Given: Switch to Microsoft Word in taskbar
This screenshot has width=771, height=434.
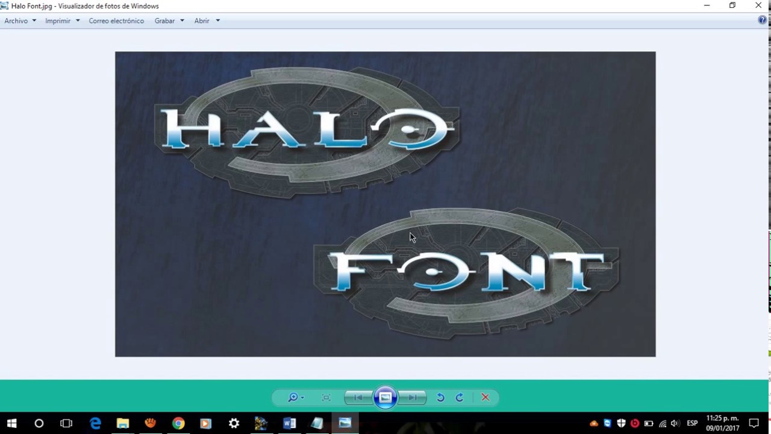Looking at the screenshot, I should (x=289, y=423).
